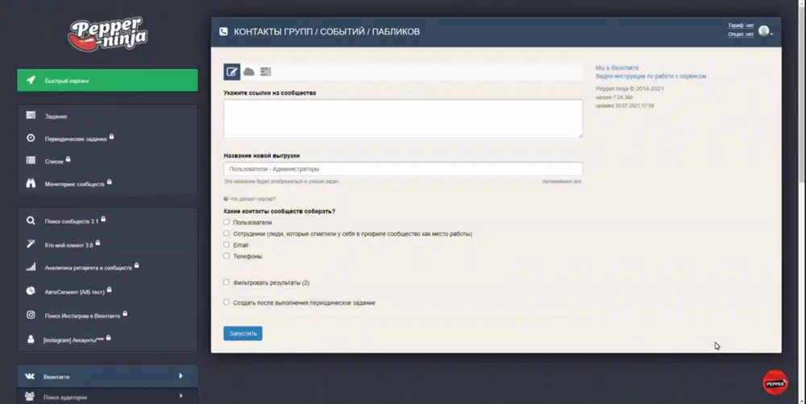Click the user avatar in header
Viewport: 806px width, 404px height.
pos(763,31)
